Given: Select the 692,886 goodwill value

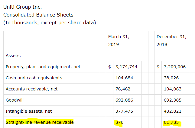Looking at the screenshot, I should pyautogui.click(x=124, y=100).
